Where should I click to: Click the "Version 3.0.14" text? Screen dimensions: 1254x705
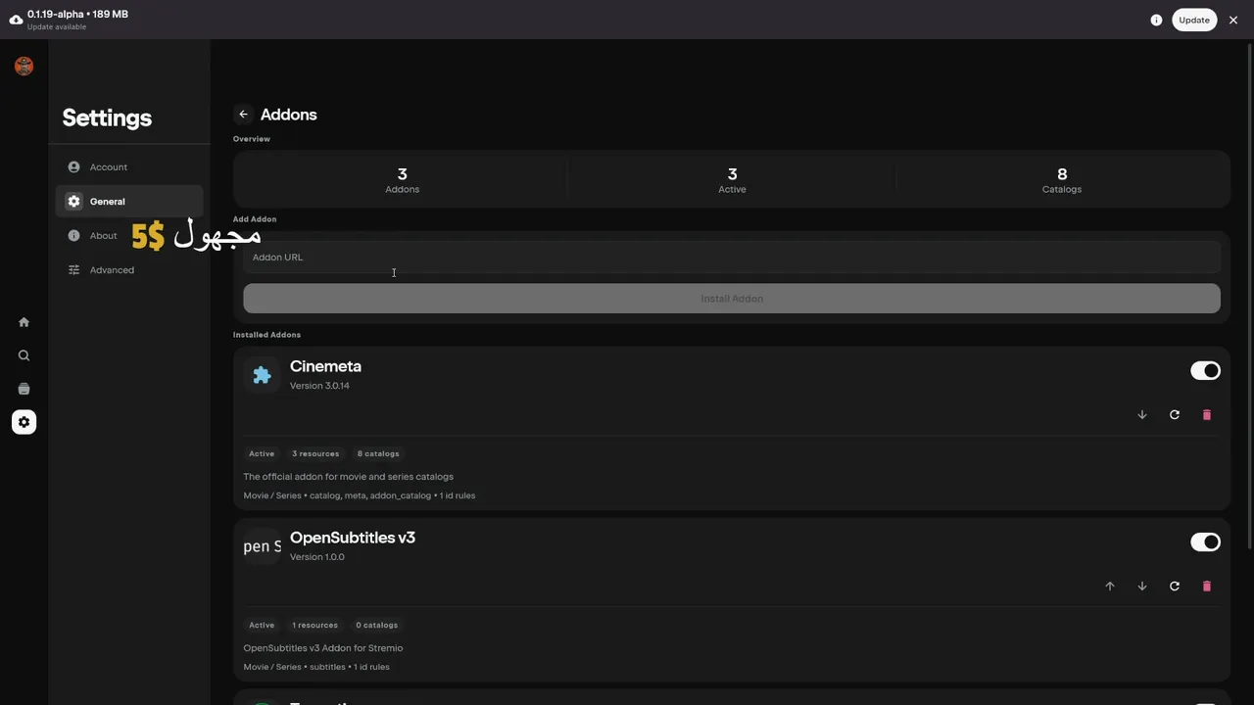[319, 386]
